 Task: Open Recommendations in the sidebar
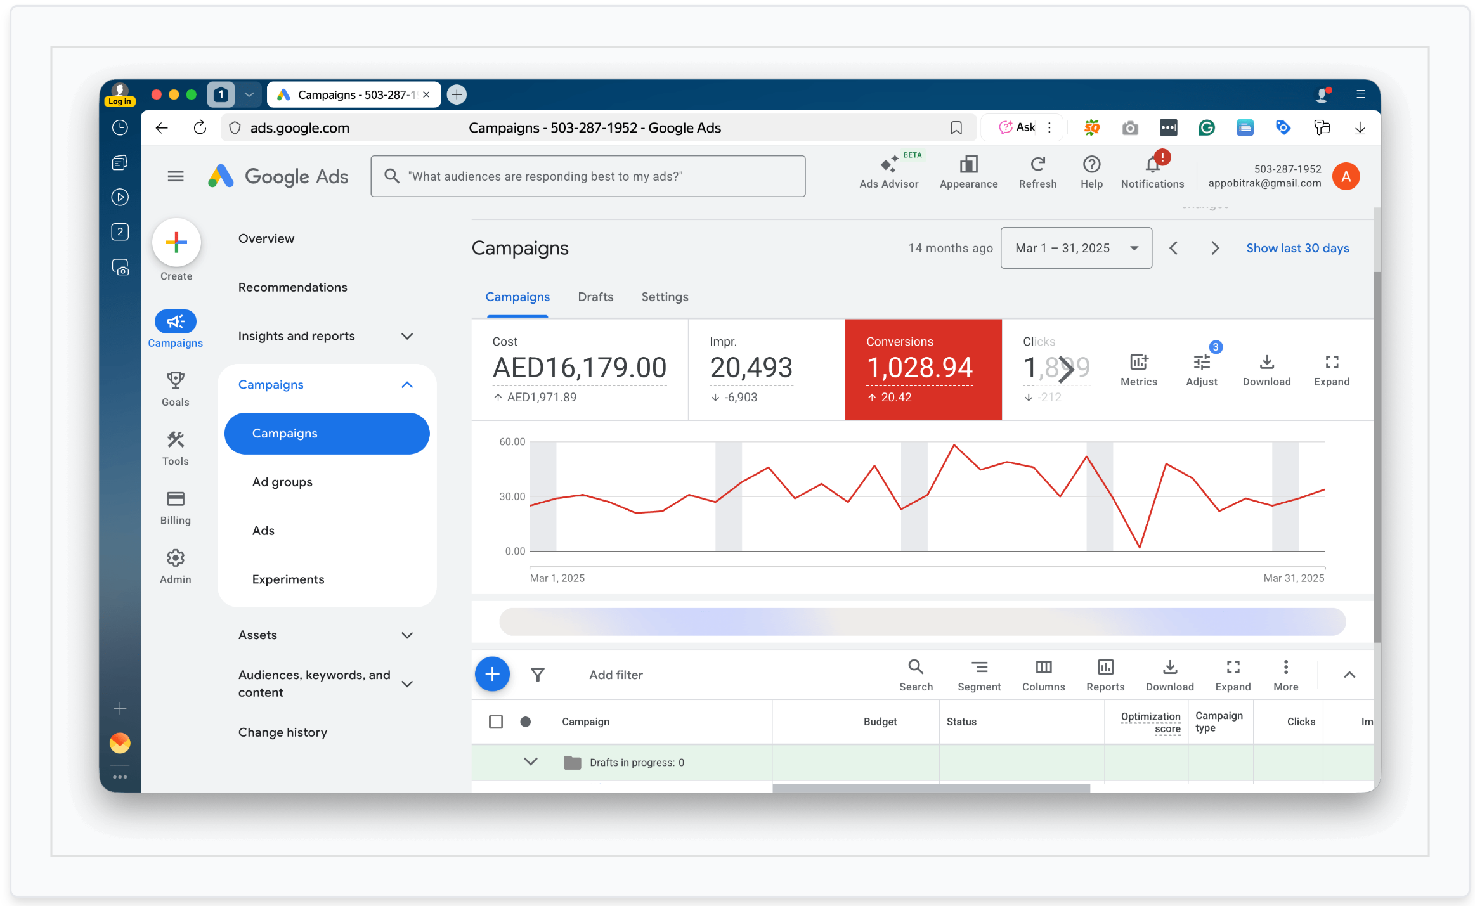[x=293, y=288]
